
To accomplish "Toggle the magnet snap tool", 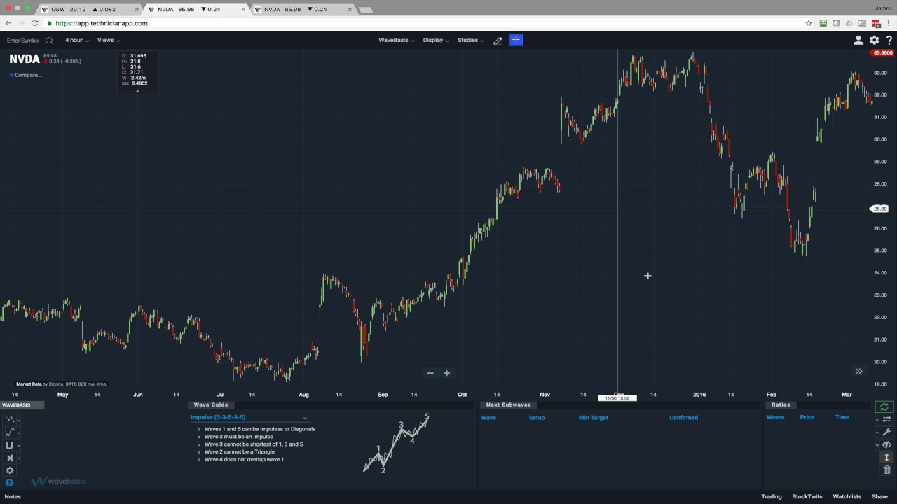I will (x=9, y=445).
